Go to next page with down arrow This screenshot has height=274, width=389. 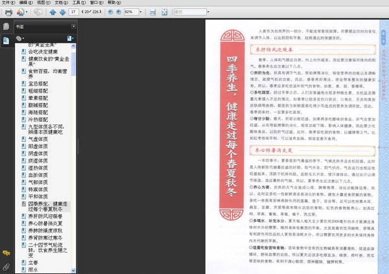click(62, 12)
